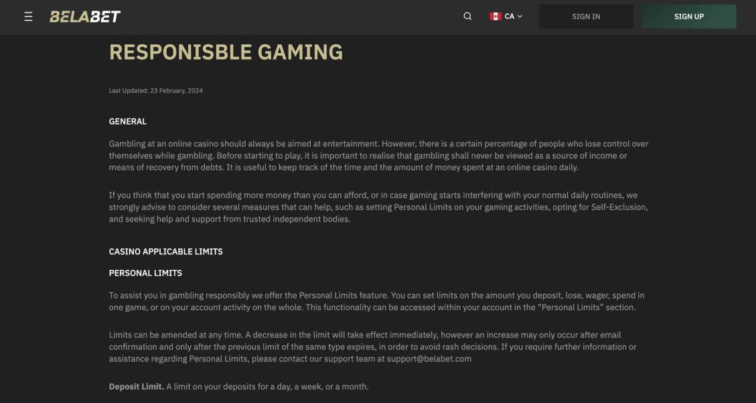756x403 pixels.
Task: Click the paragraph starting 'To assist you in gambling'
Action: pos(376,301)
